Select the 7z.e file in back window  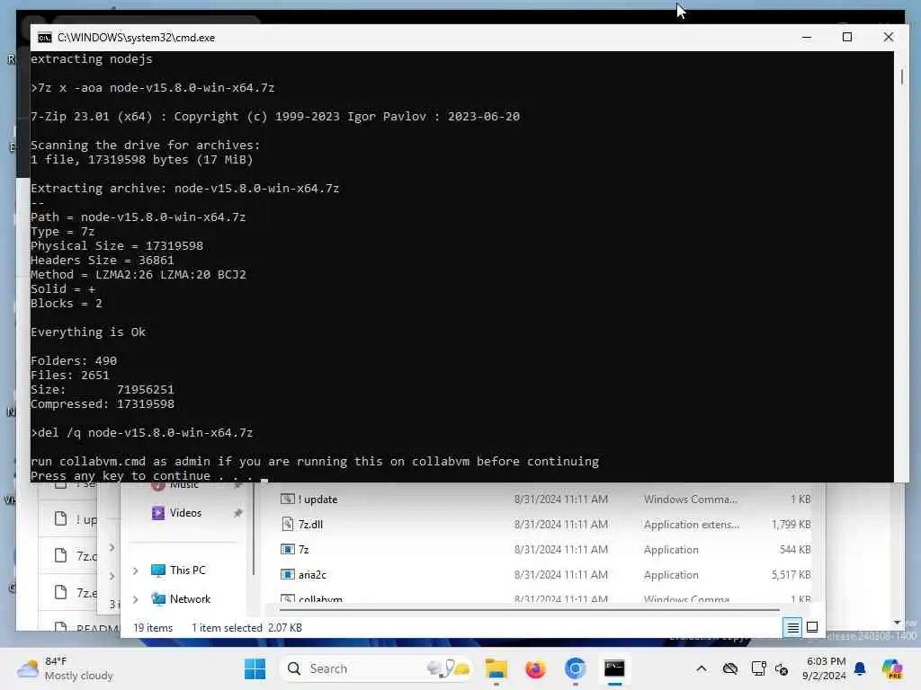76,593
